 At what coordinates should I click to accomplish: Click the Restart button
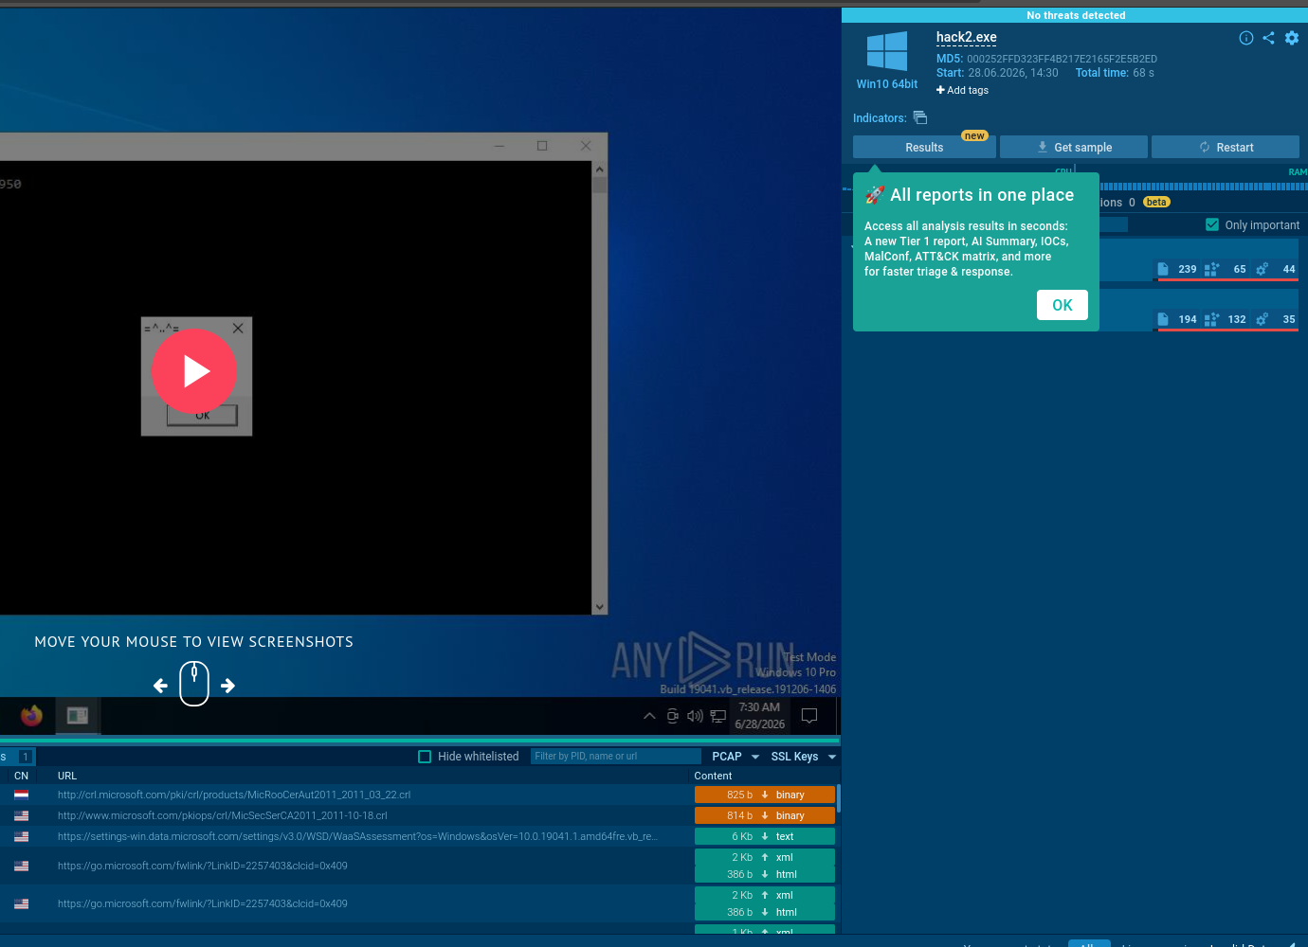(1226, 147)
